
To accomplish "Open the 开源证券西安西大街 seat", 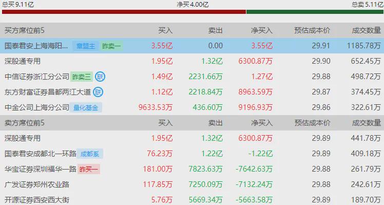I will click(37, 200).
